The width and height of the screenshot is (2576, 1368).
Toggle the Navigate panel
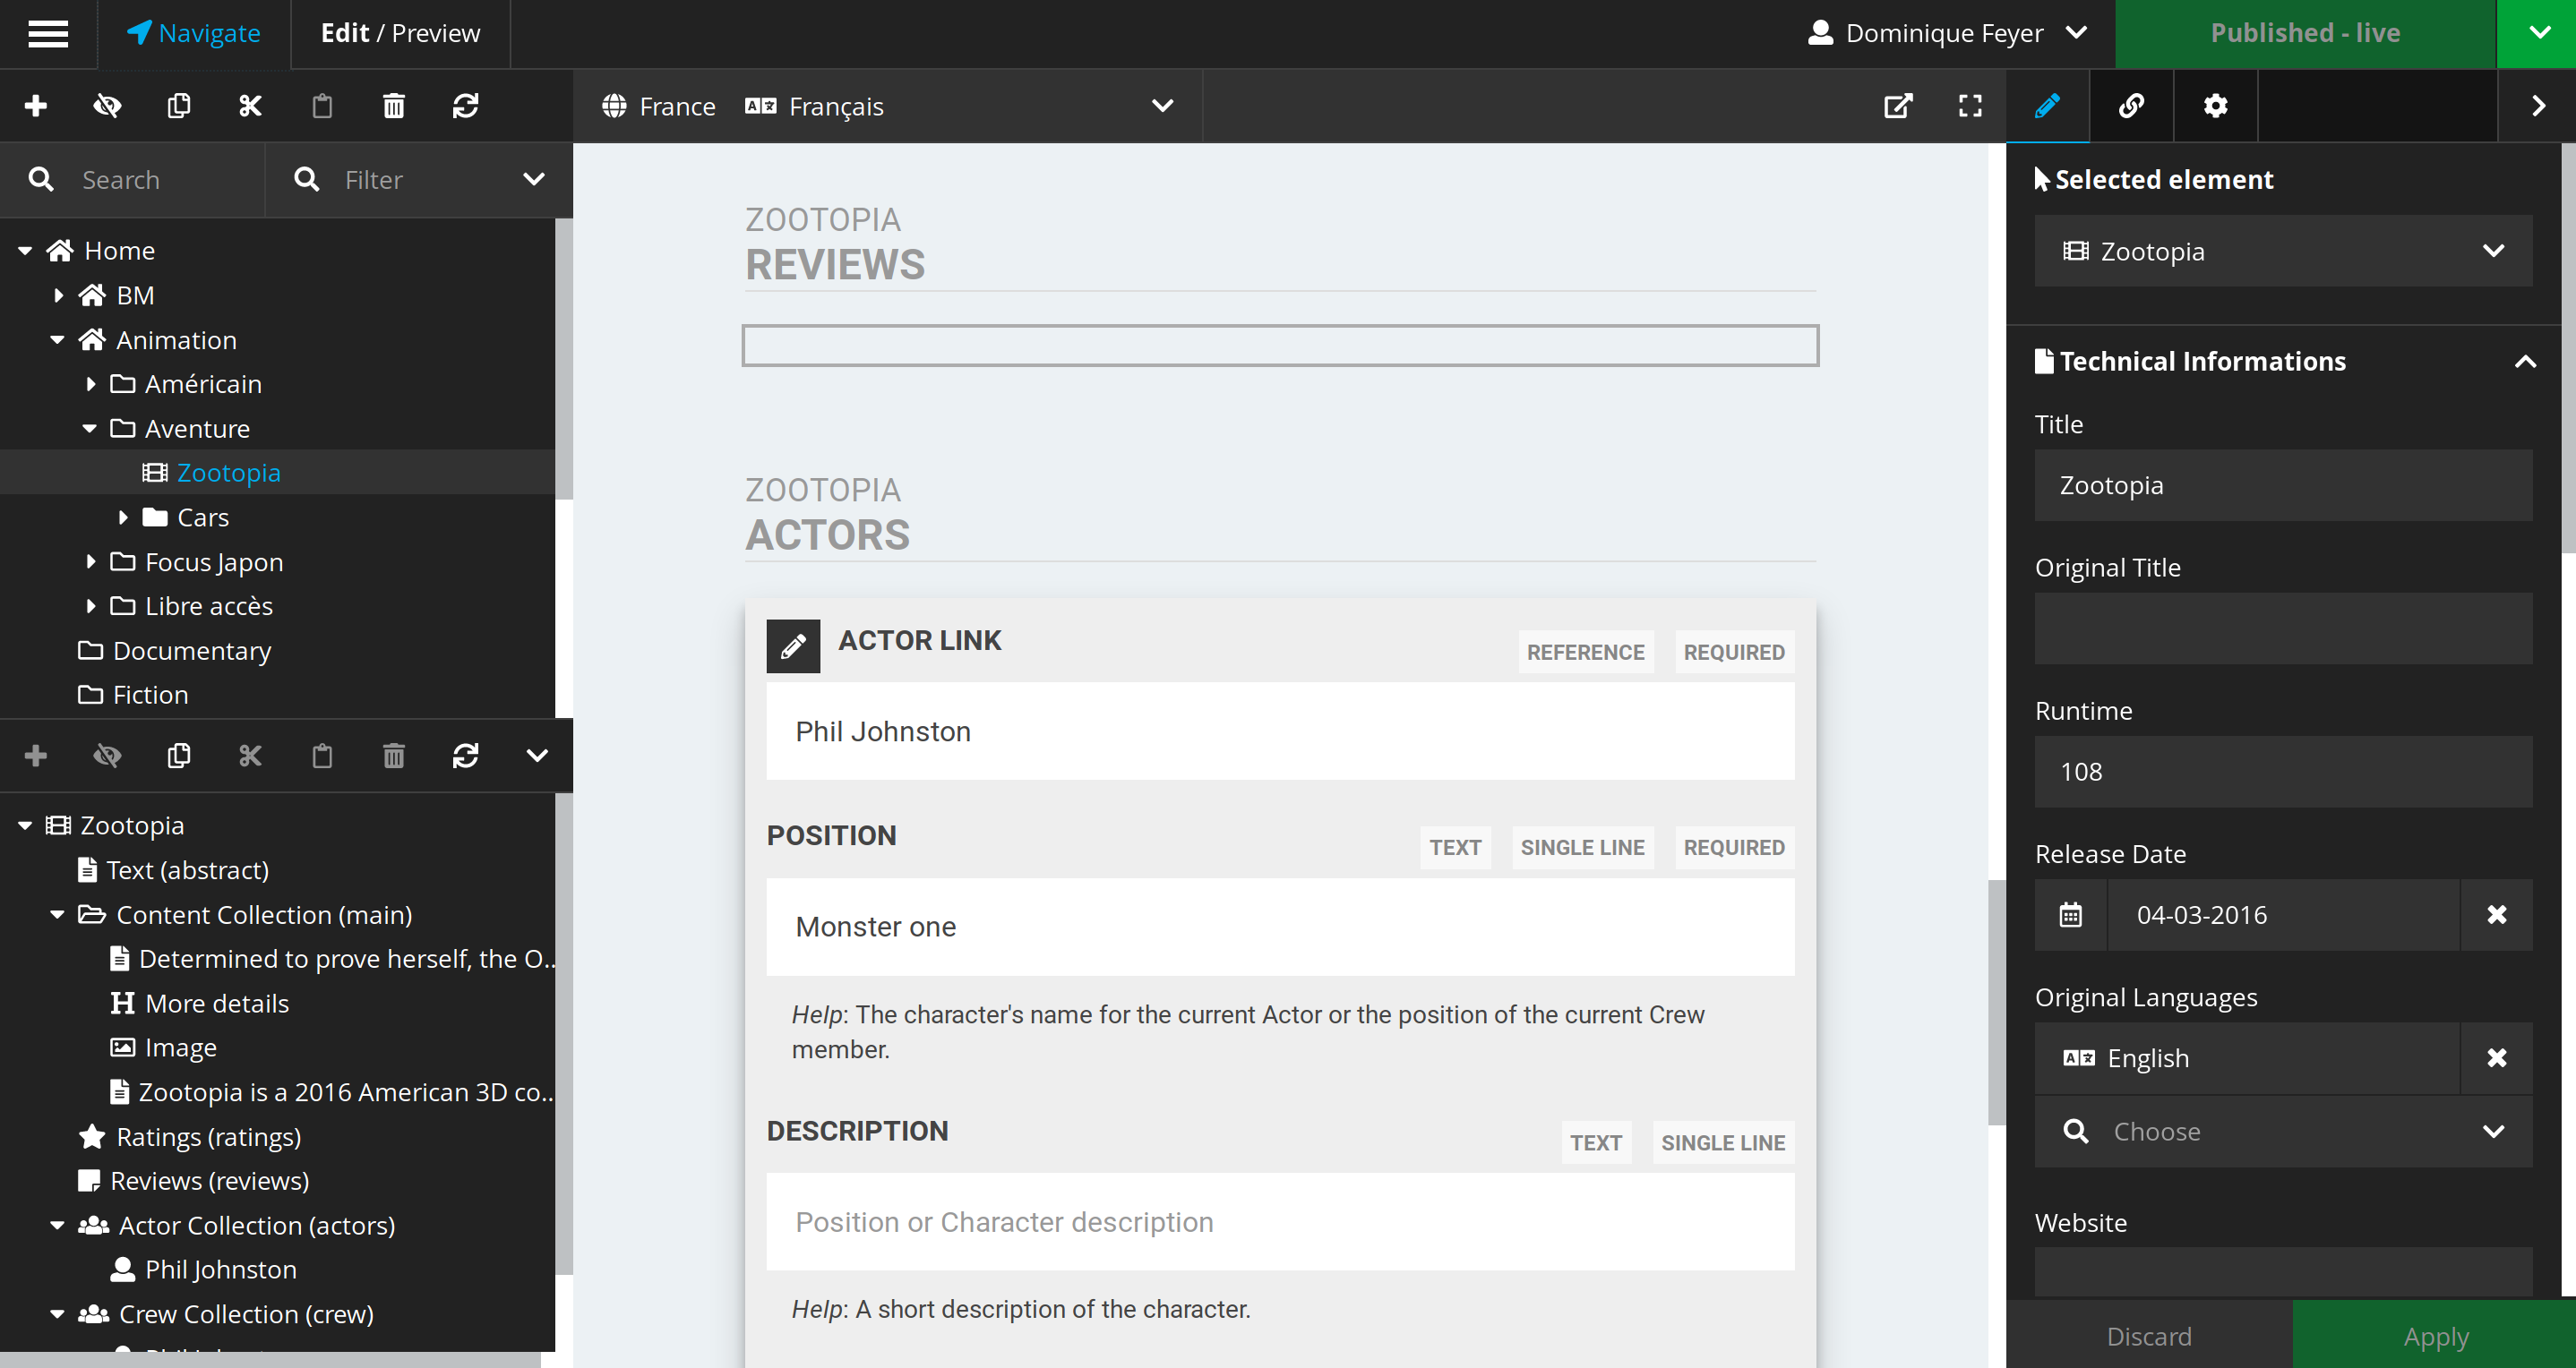(194, 33)
